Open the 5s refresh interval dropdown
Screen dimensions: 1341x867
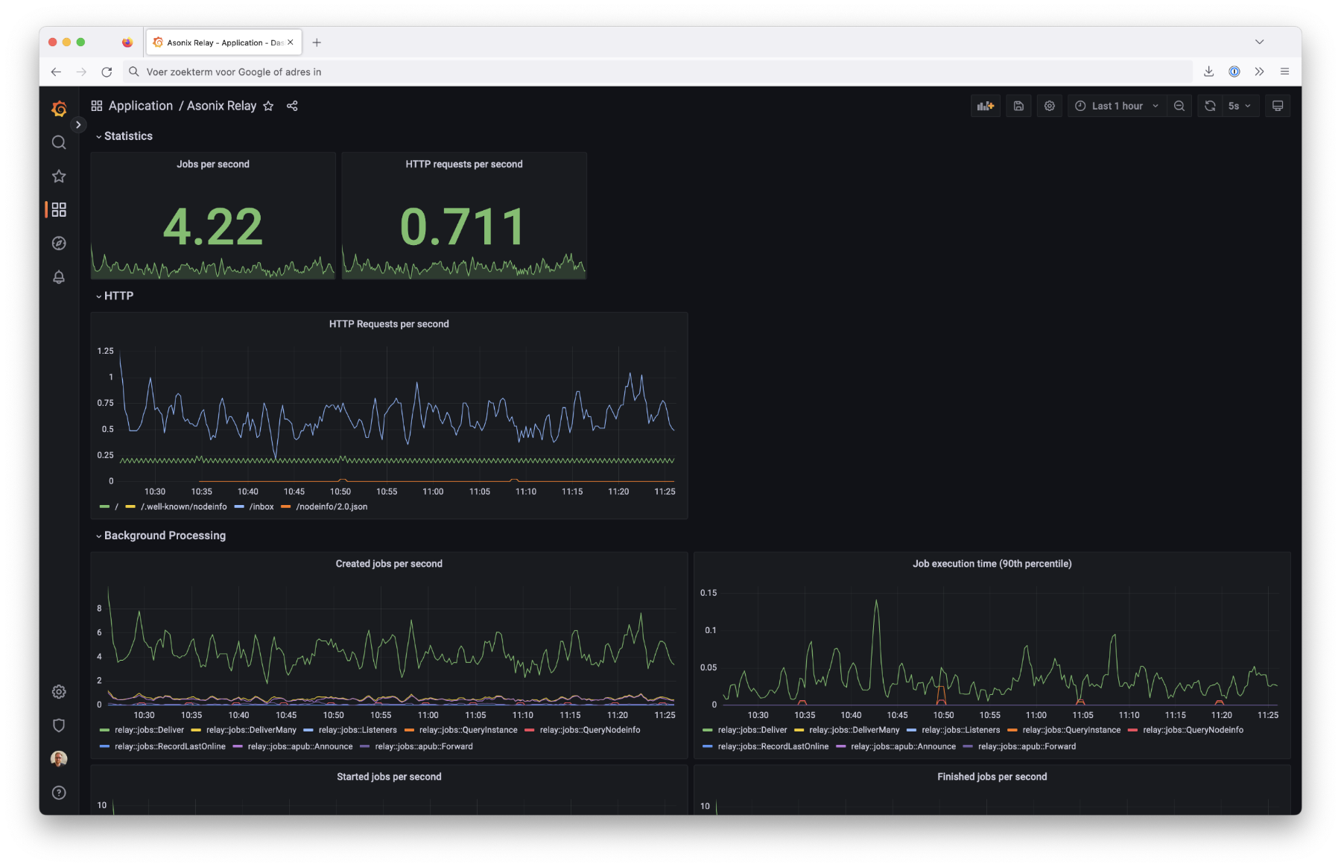pyautogui.click(x=1240, y=106)
